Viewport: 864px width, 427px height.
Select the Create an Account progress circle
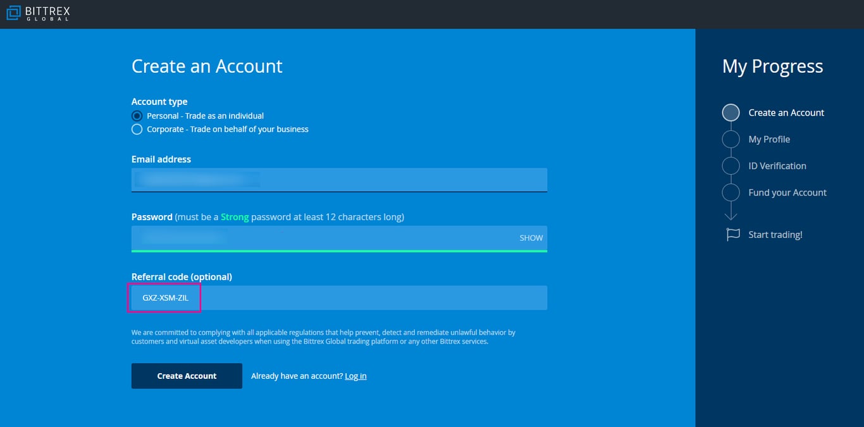coord(731,112)
